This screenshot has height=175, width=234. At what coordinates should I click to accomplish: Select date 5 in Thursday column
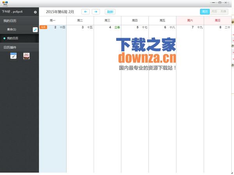[138, 27]
